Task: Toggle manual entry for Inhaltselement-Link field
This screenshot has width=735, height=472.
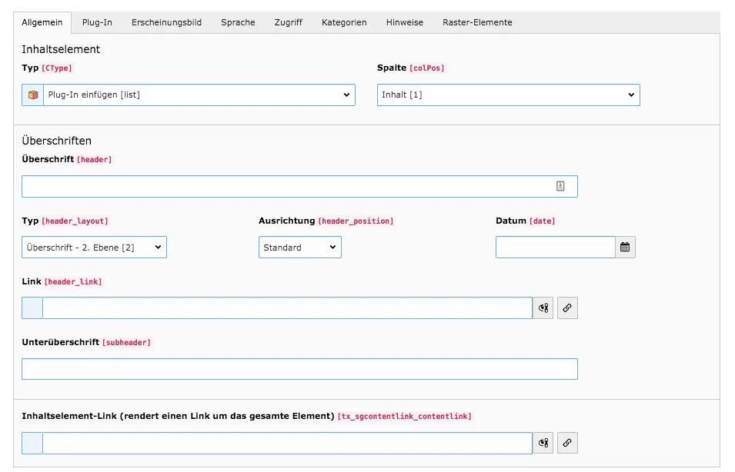Action: pyautogui.click(x=543, y=443)
